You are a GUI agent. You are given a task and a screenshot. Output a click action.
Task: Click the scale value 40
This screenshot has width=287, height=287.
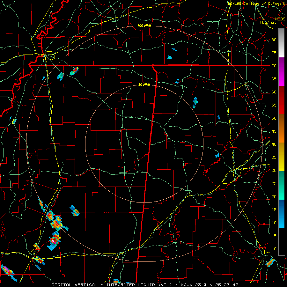[x=274, y=144]
